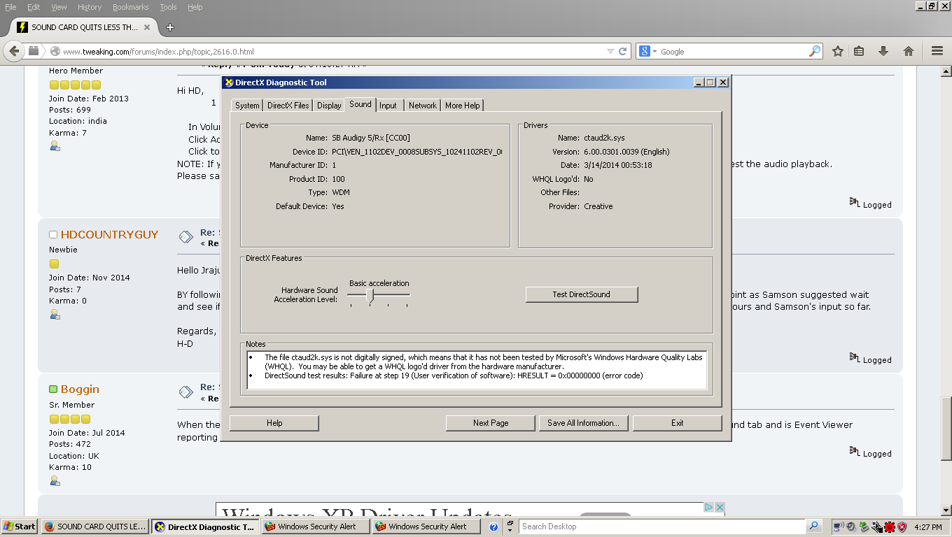Show bookmarks list icon in toolbar
The width and height of the screenshot is (952, 537).
[859, 51]
